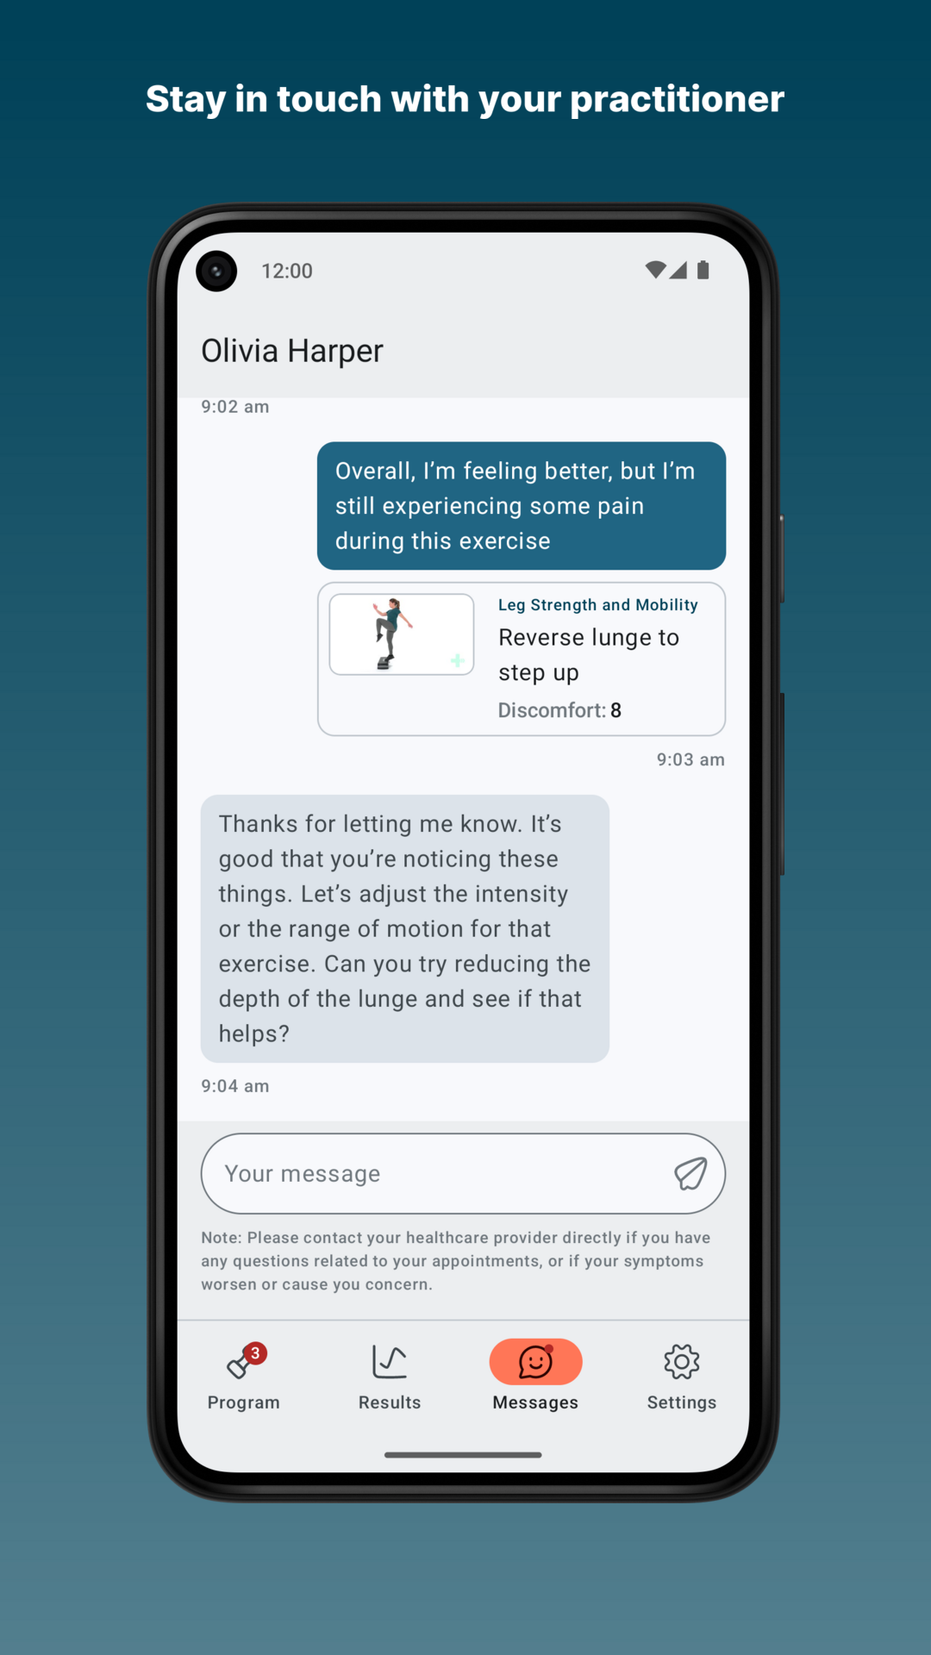Open the Results chart icon
Viewport: 931px width, 1655px height.
(390, 1362)
